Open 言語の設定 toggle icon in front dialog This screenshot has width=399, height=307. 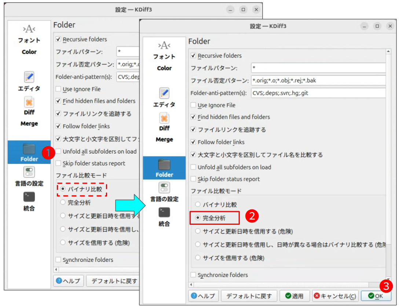coord(164,188)
